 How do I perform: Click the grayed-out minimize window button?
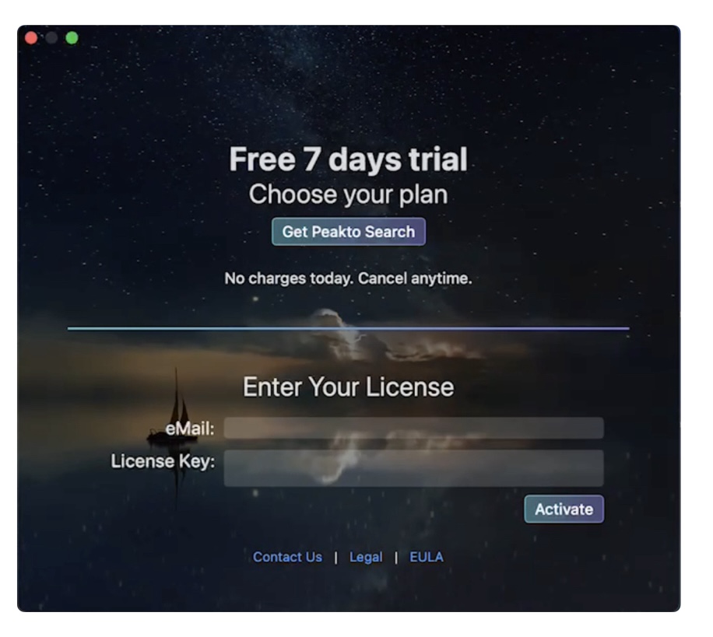[51, 37]
